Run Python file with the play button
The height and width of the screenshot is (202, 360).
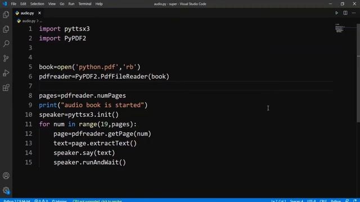click(x=336, y=13)
